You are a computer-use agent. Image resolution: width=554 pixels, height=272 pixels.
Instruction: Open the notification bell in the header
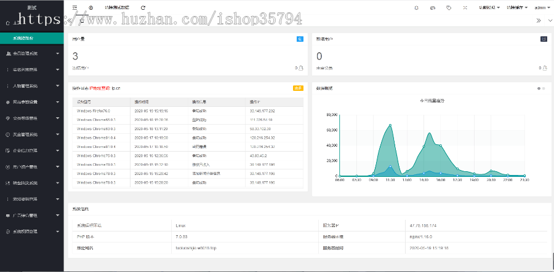416,7
